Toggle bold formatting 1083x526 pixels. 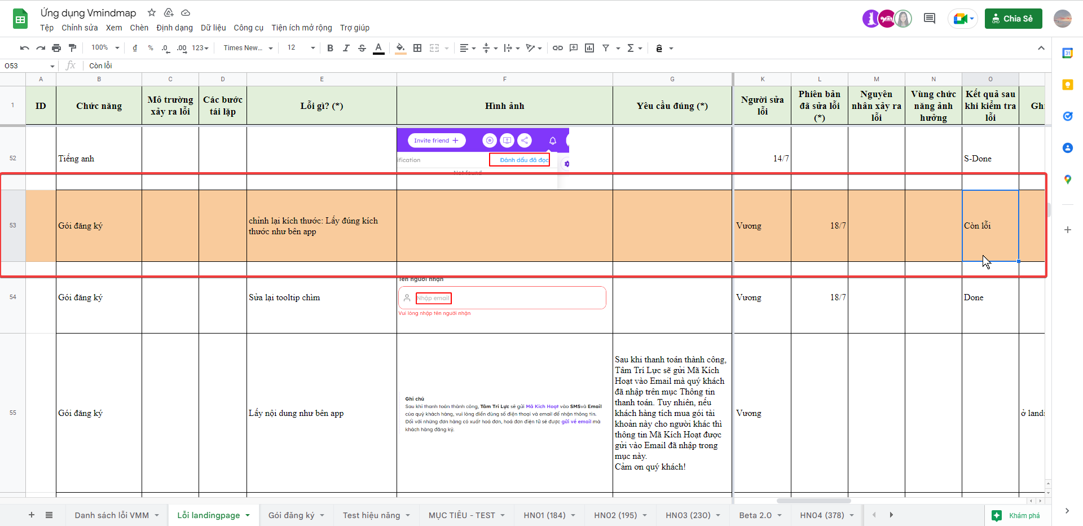pyautogui.click(x=331, y=48)
